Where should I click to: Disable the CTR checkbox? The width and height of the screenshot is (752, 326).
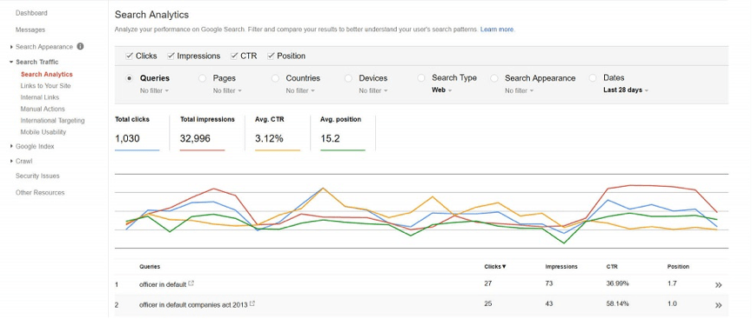(x=234, y=56)
